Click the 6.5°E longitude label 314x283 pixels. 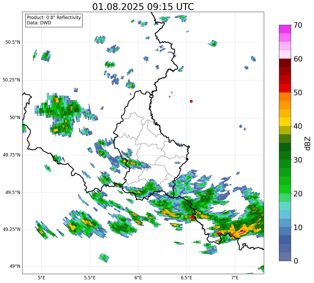(x=187, y=278)
